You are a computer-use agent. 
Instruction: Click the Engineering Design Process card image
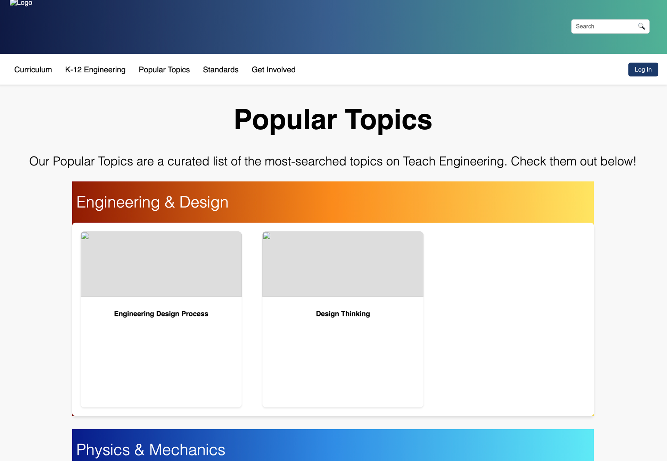tap(161, 264)
